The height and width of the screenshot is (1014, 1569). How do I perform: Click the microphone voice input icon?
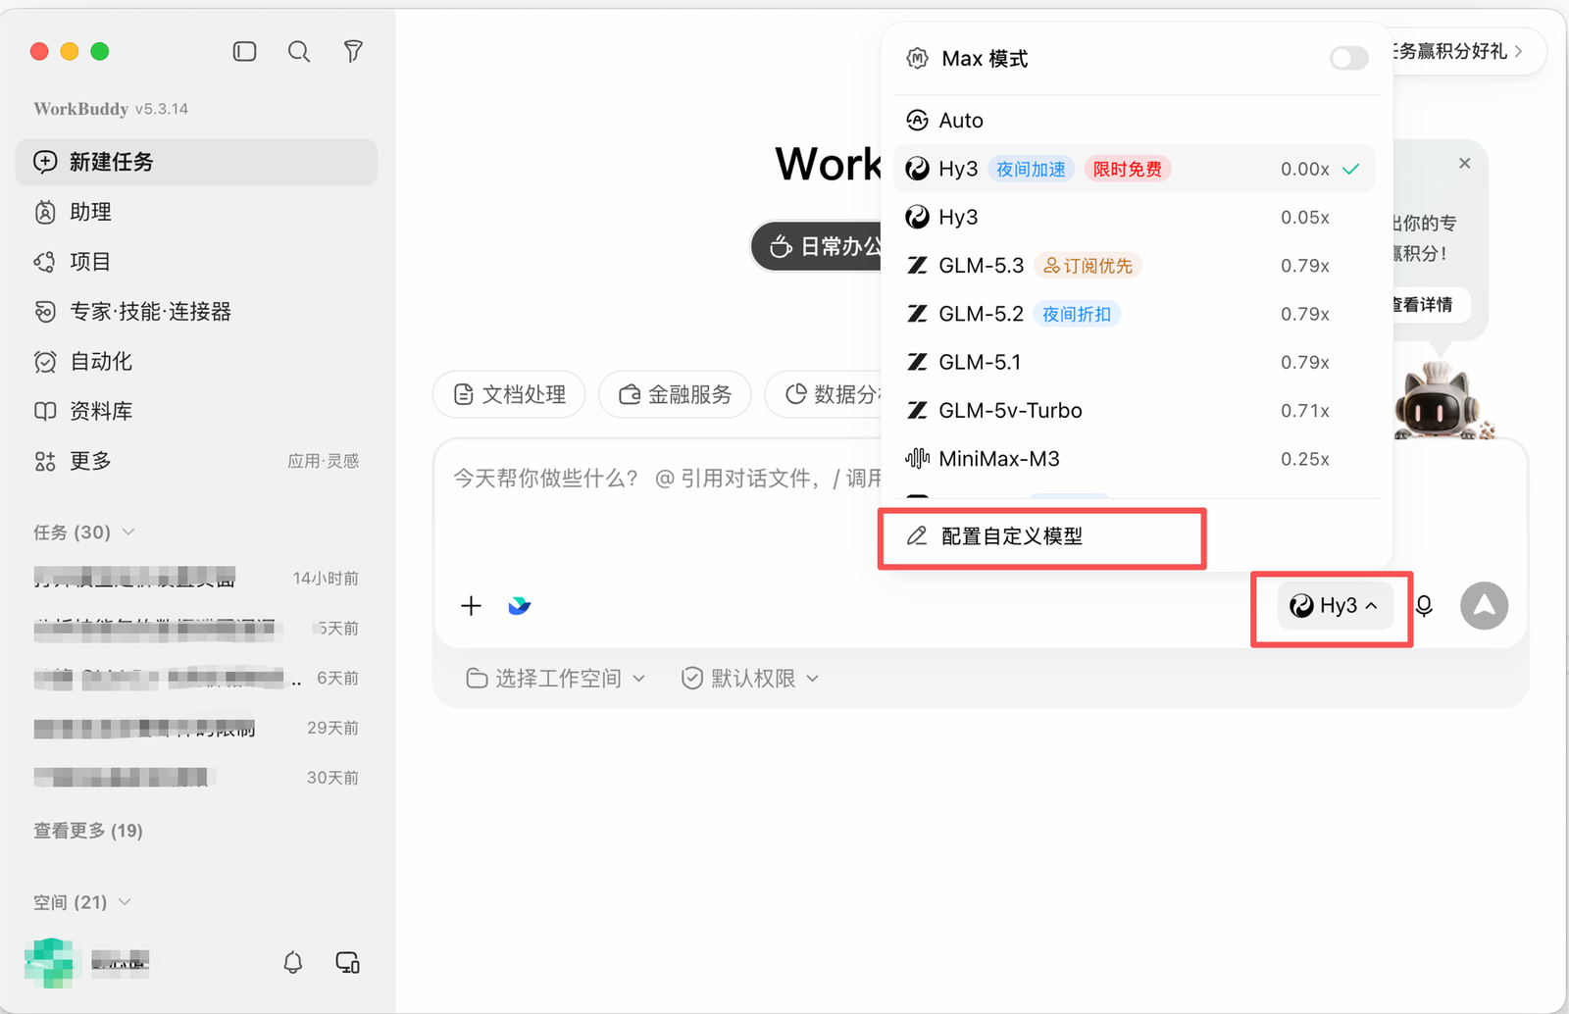pyautogui.click(x=1424, y=606)
